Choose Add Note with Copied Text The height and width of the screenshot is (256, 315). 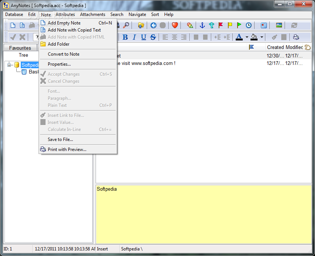78,30
